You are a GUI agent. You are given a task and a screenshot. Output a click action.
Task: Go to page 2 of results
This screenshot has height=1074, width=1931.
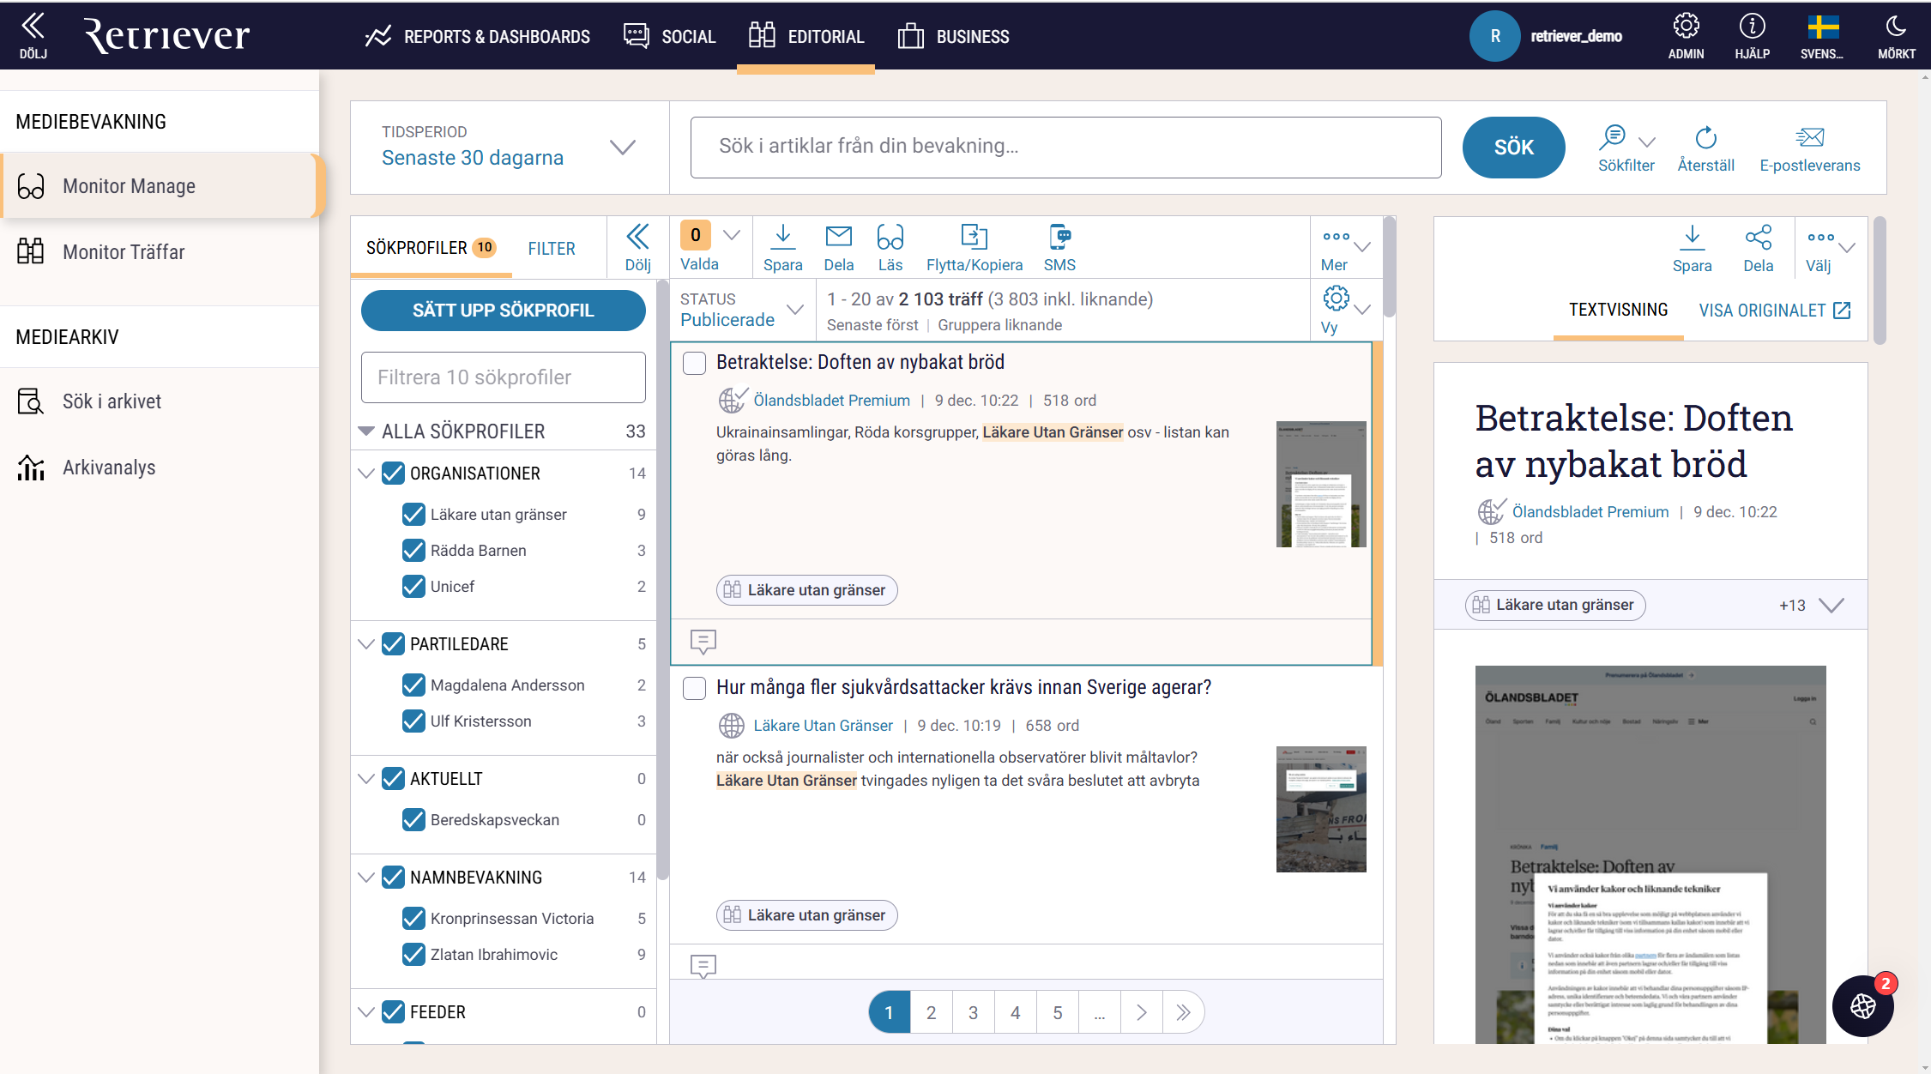click(x=931, y=1013)
